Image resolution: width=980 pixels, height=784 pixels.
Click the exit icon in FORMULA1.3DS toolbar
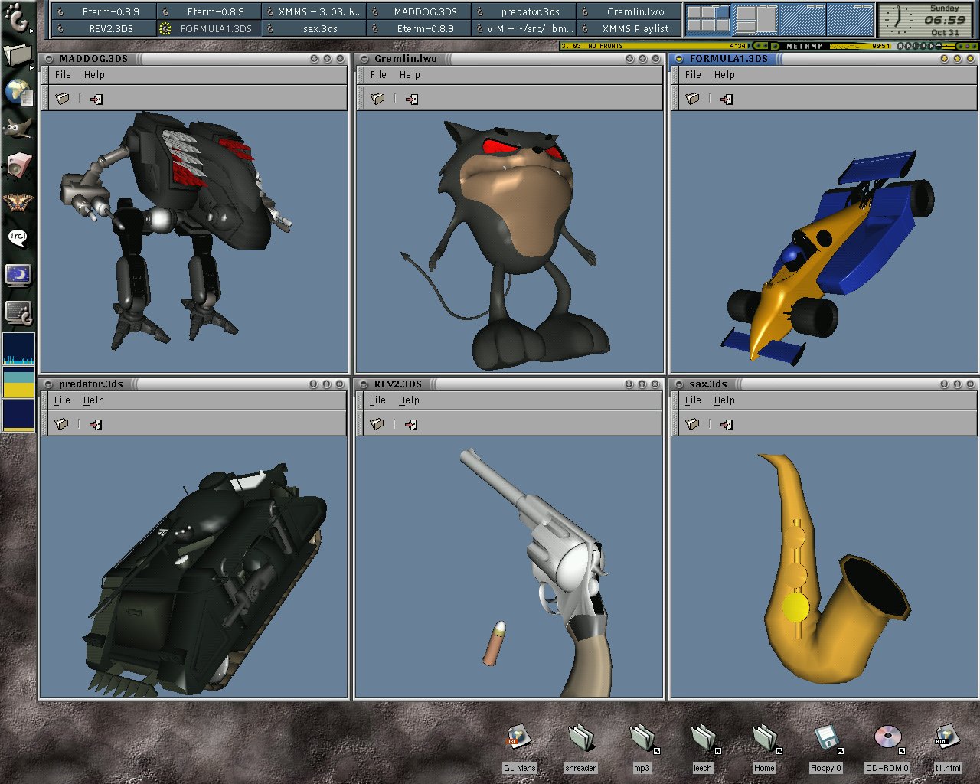tap(727, 99)
